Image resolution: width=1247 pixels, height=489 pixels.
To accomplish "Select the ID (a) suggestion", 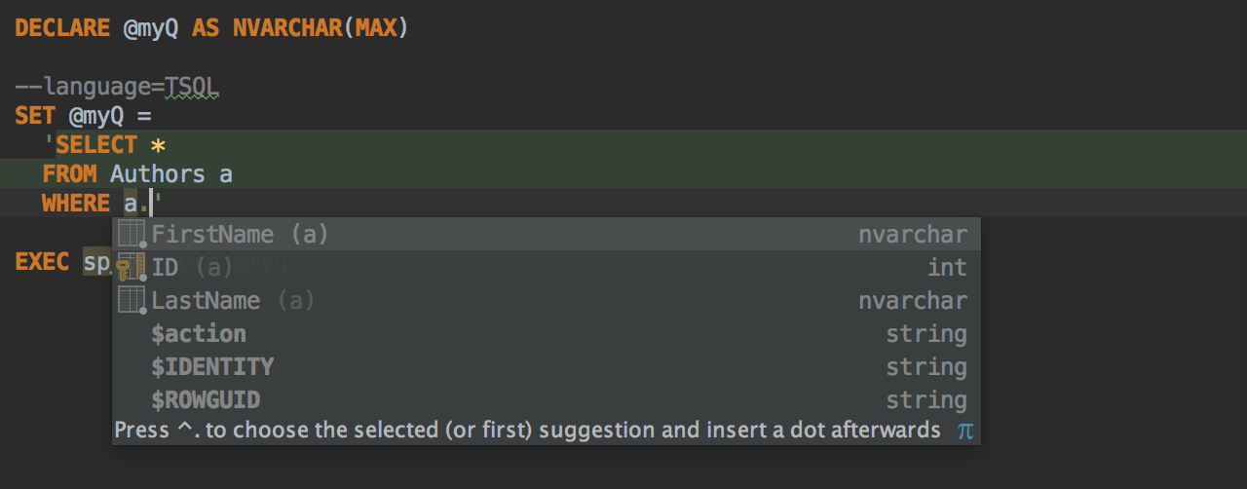I will coord(546,268).
